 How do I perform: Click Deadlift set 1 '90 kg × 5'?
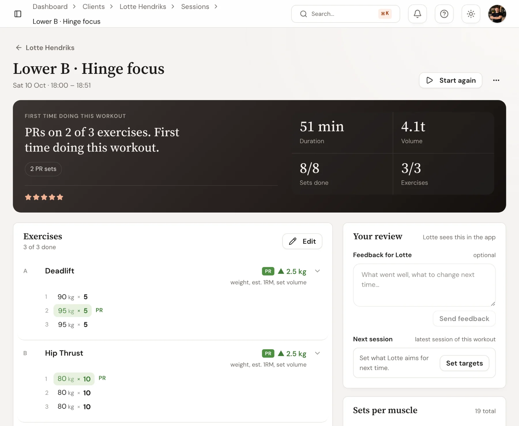click(x=73, y=297)
